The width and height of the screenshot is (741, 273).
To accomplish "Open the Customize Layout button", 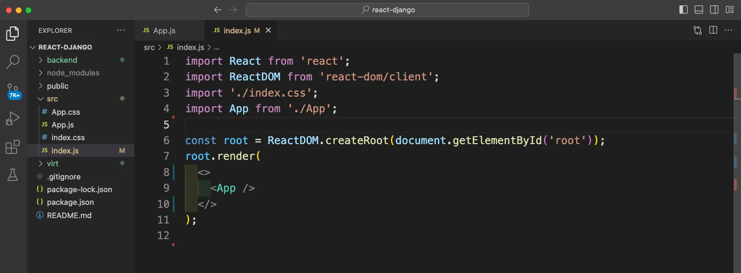I will (x=730, y=10).
